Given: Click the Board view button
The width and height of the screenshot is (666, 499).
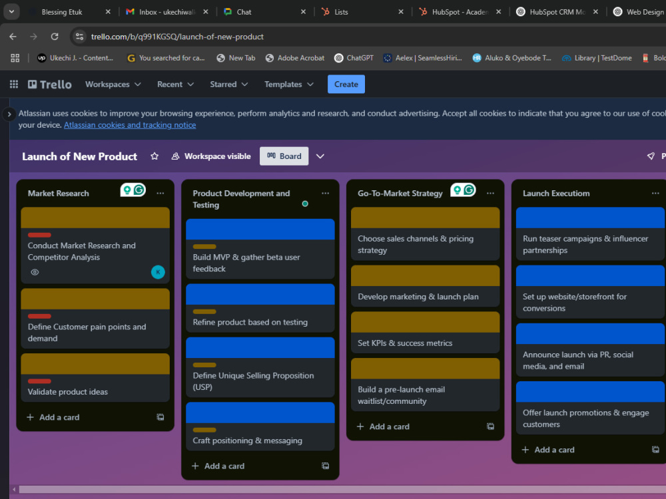Looking at the screenshot, I should 284,156.
